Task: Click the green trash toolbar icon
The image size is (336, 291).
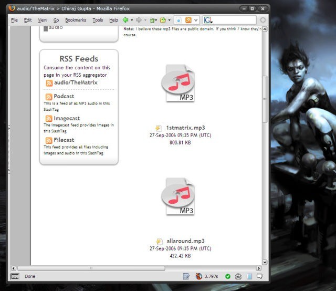Action: 153,20
